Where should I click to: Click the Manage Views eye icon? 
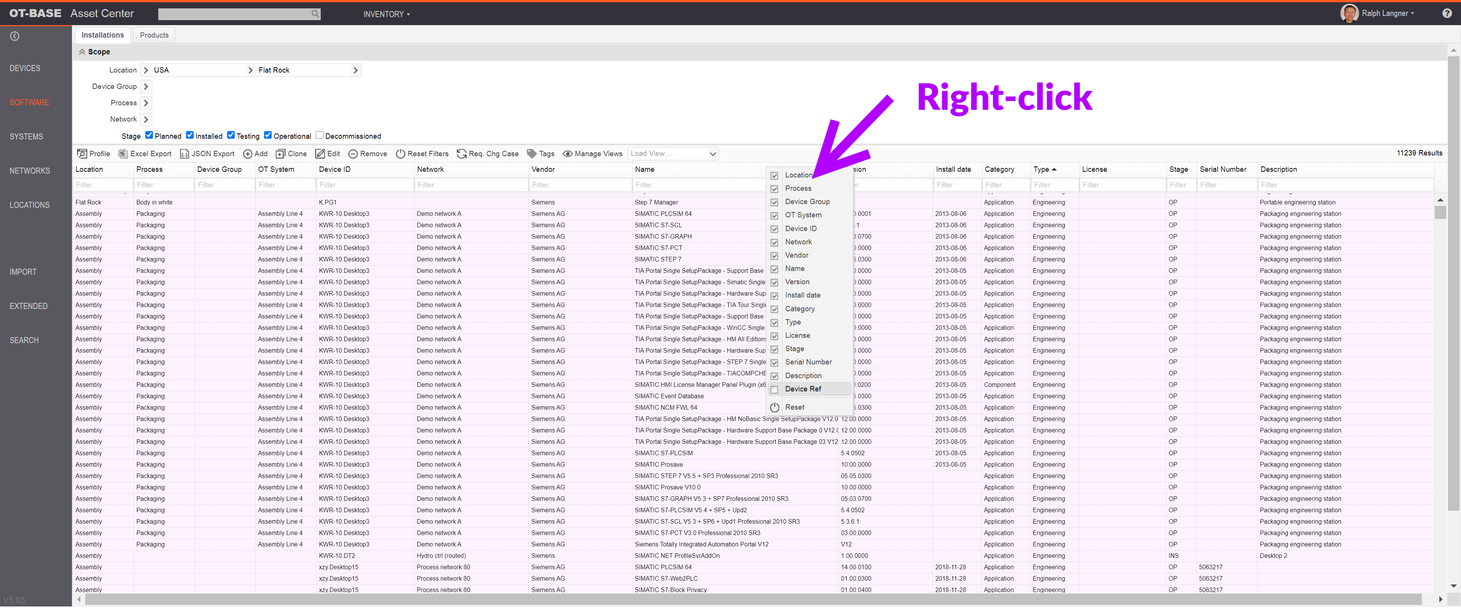click(x=567, y=154)
